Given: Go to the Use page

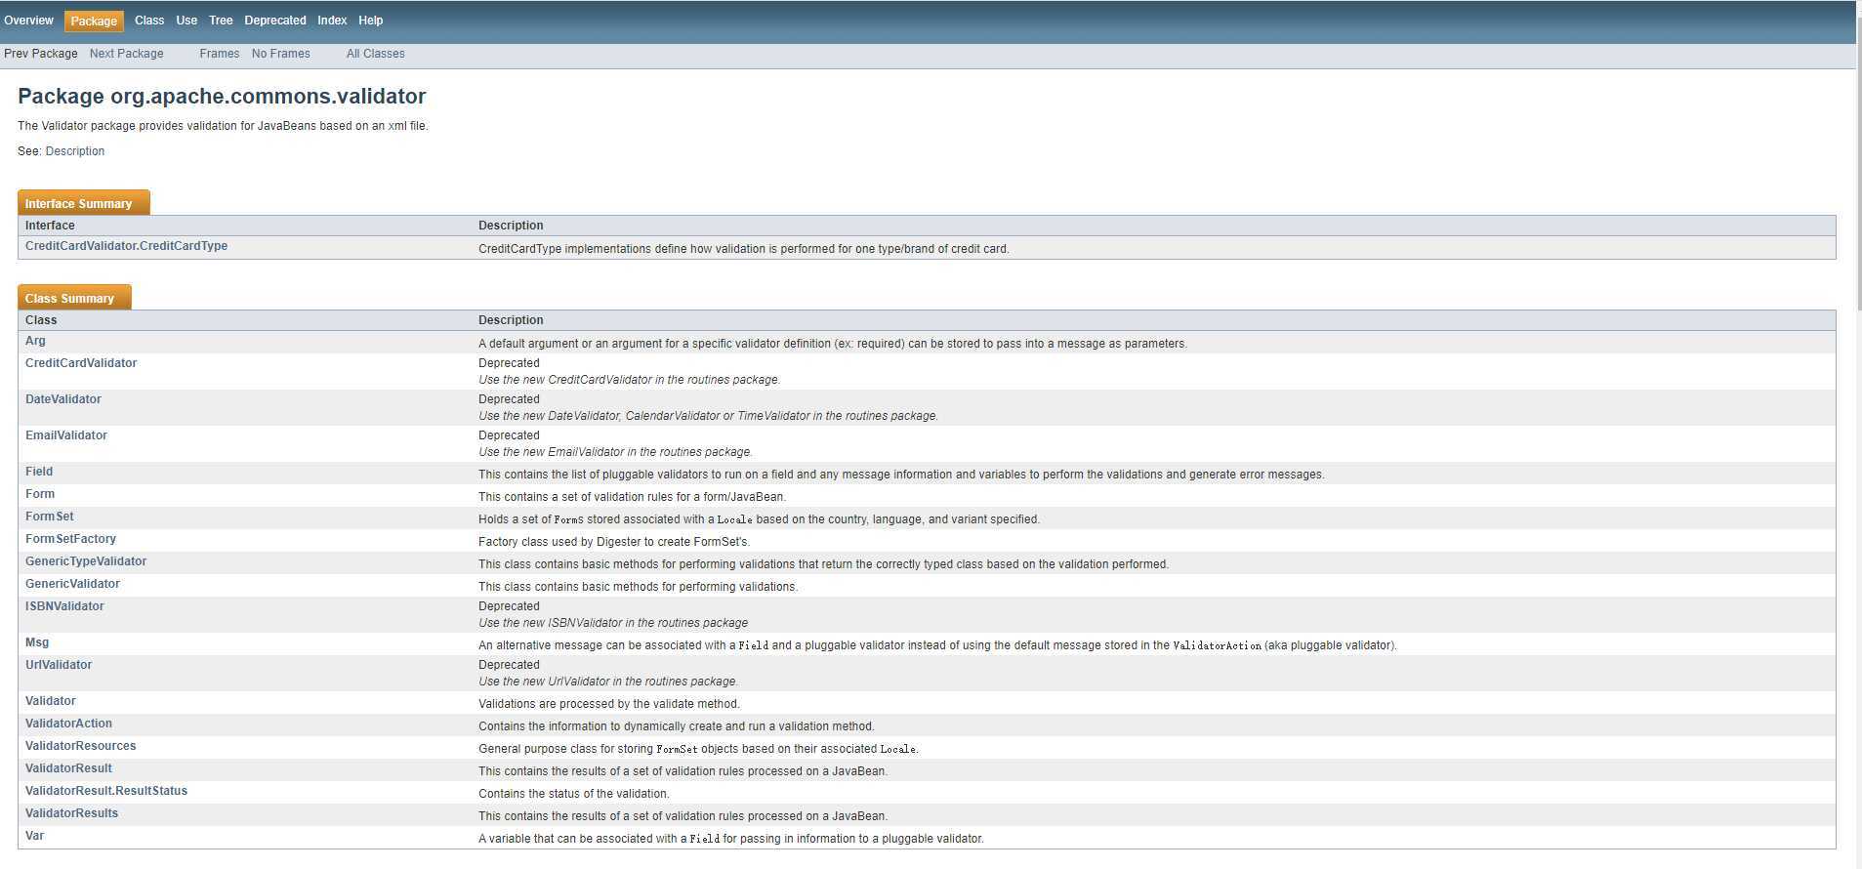Looking at the screenshot, I should (x=186, y=21).
